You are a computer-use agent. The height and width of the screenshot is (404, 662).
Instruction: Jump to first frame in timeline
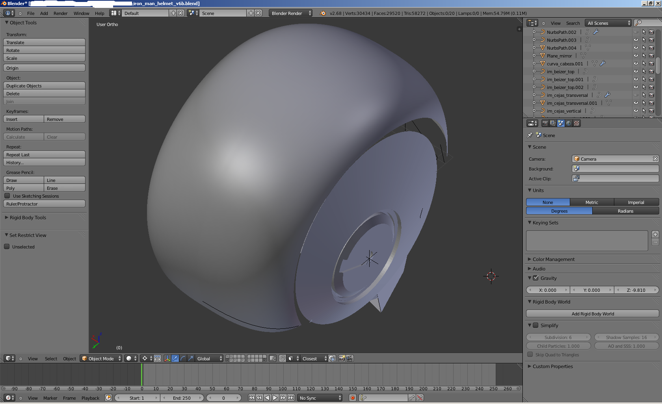click(251, 398)
